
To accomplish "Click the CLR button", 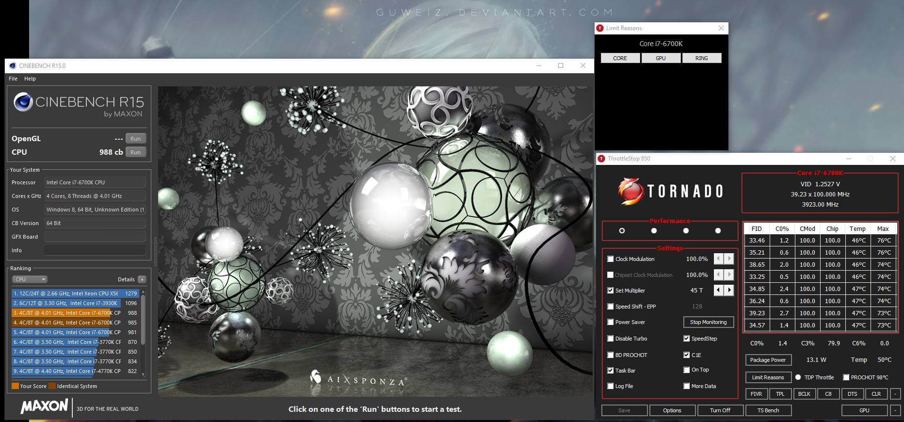I will point(876,394).
